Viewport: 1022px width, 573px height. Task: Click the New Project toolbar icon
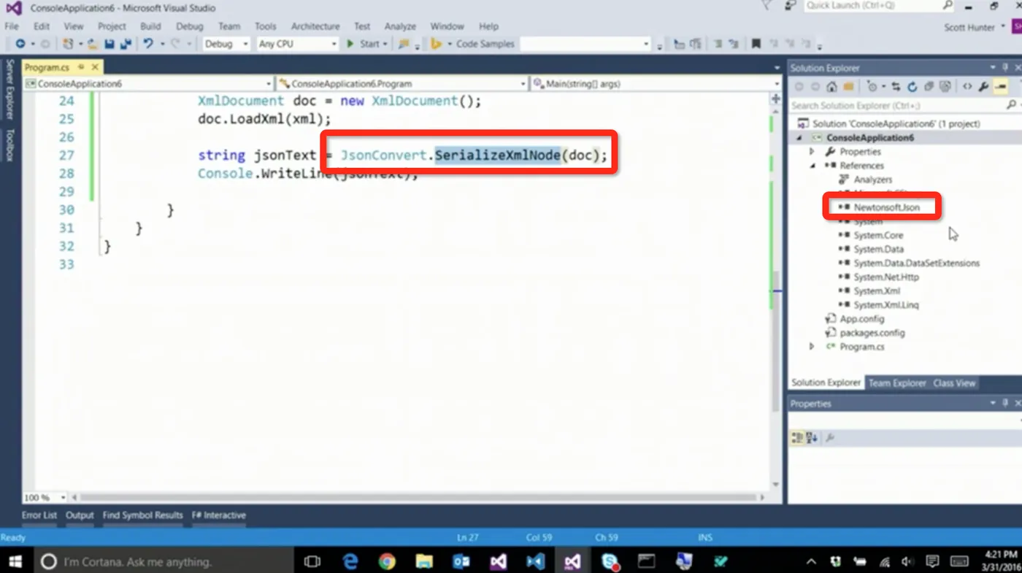pos(68,44)
